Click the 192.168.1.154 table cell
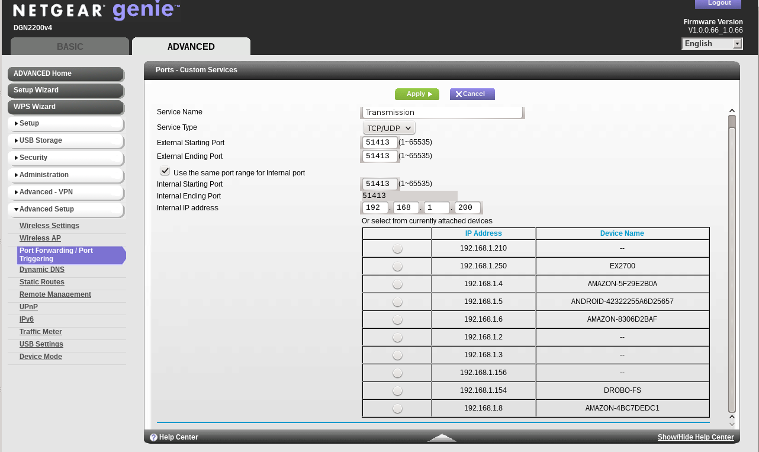This screenshot has width=759, height=452. coord(484,391)
